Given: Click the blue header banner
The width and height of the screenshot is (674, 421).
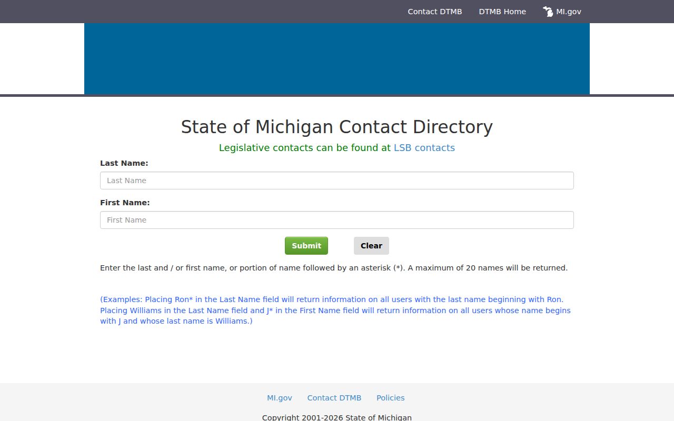Looking at the screenshot, I should (337, 58).
